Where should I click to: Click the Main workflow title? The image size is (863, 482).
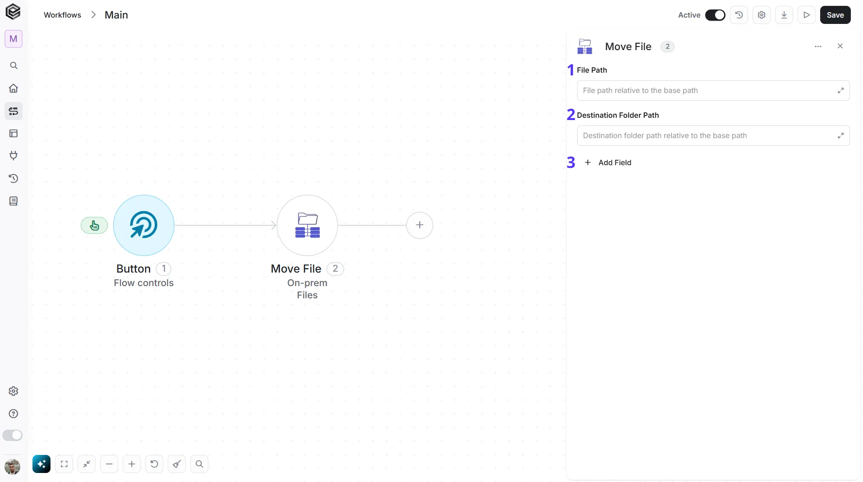click(x=116, y=15)
